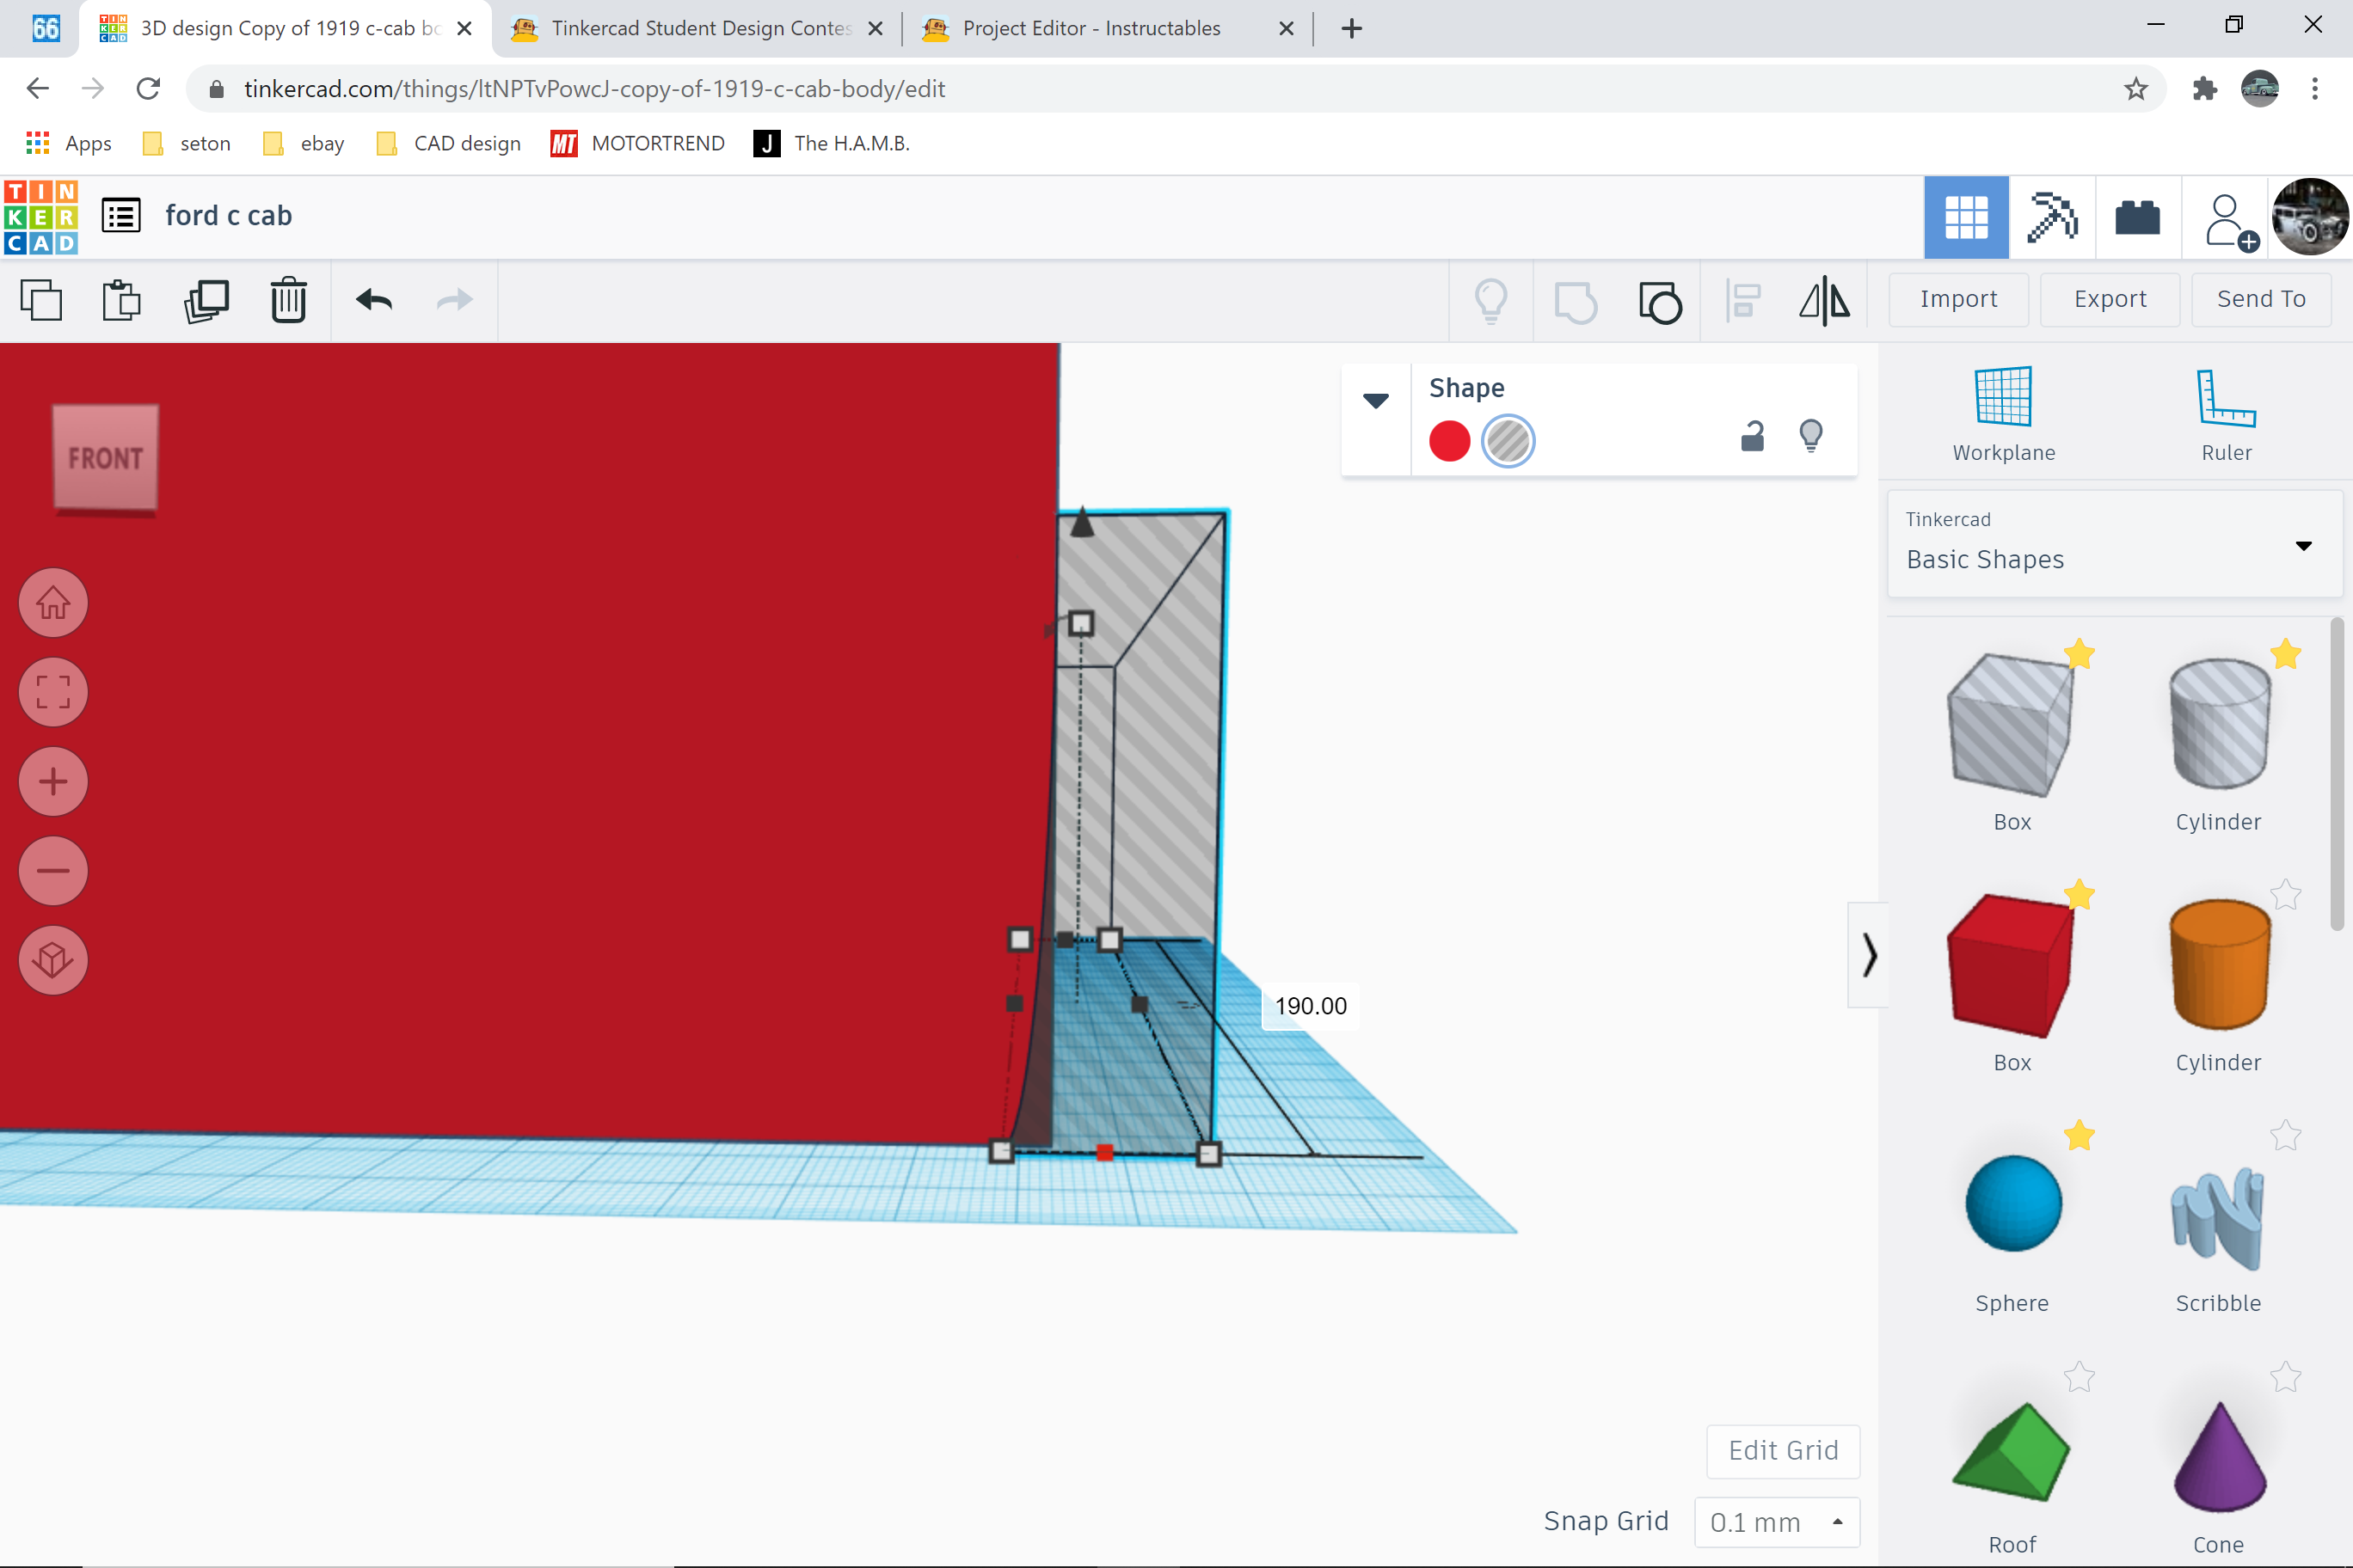Screen dimensions: 2353x1568
Task: Click the Fit all in view button
Action: coord(53,692)
